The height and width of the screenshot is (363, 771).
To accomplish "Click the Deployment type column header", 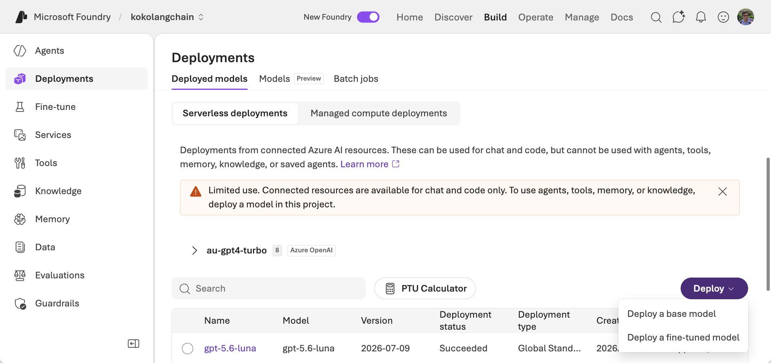I will click(x=544, y=320).
